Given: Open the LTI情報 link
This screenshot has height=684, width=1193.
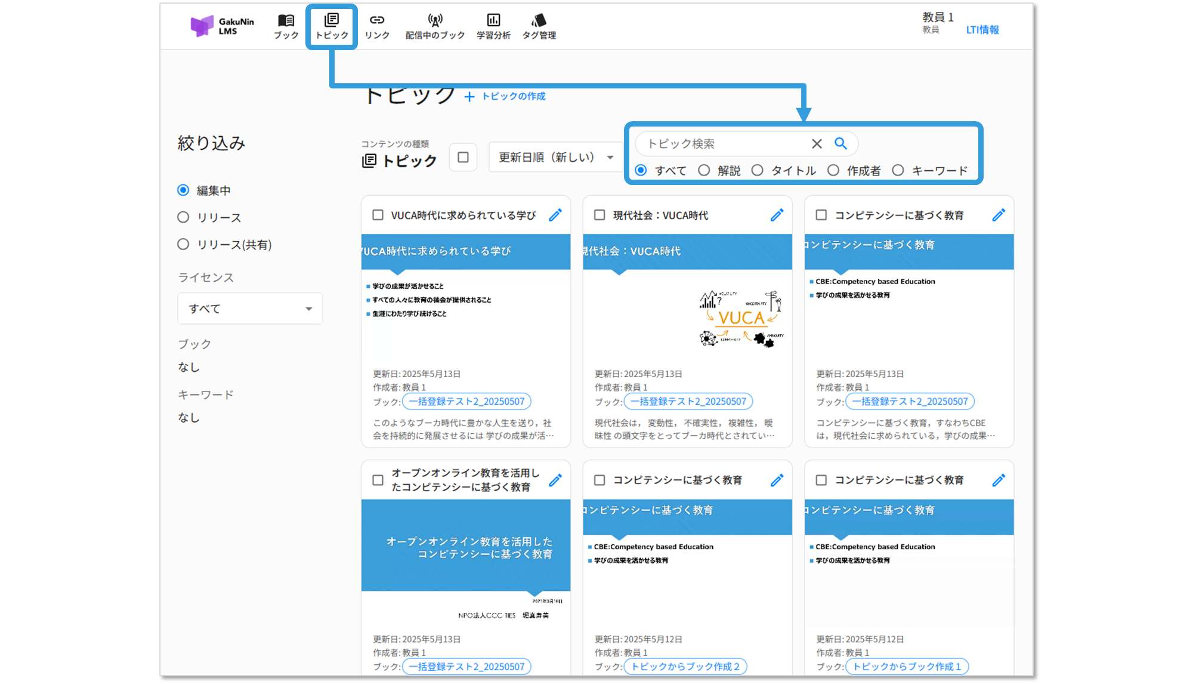Looking at the screenshot, I should (982, 30).
